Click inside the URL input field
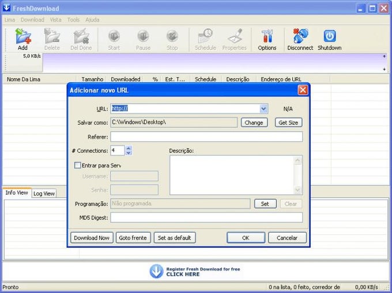 (185, 109)
